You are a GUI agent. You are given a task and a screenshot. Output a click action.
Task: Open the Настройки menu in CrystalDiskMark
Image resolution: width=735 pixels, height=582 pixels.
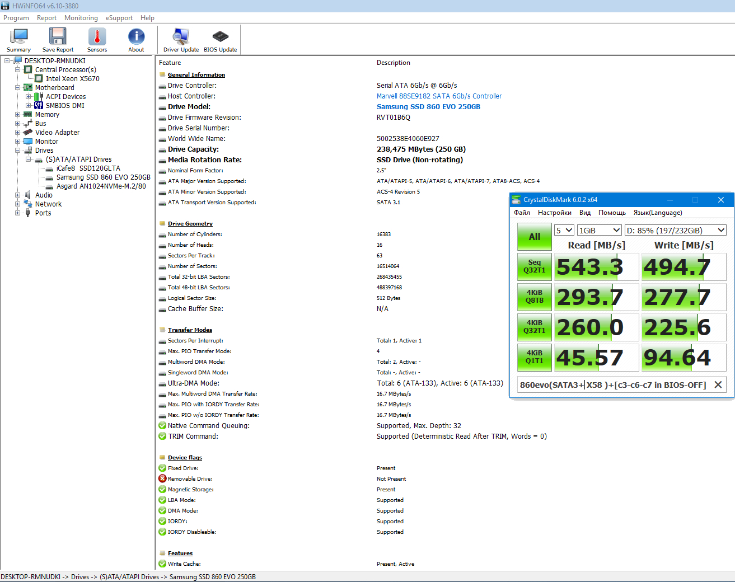click(555, 213)
